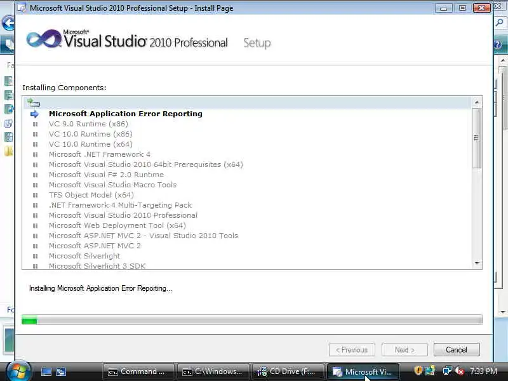The image size is (508, 381).
Task: Click the install icon at top of component list
Action: [x=34, y=102]
